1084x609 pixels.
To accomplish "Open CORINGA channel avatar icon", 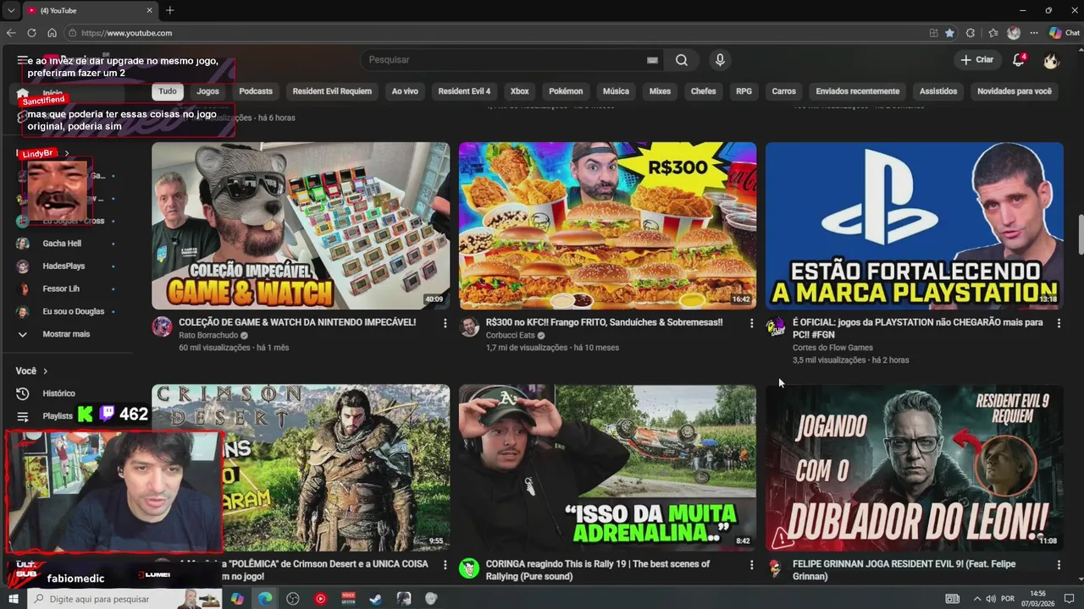I will (469, 568).
